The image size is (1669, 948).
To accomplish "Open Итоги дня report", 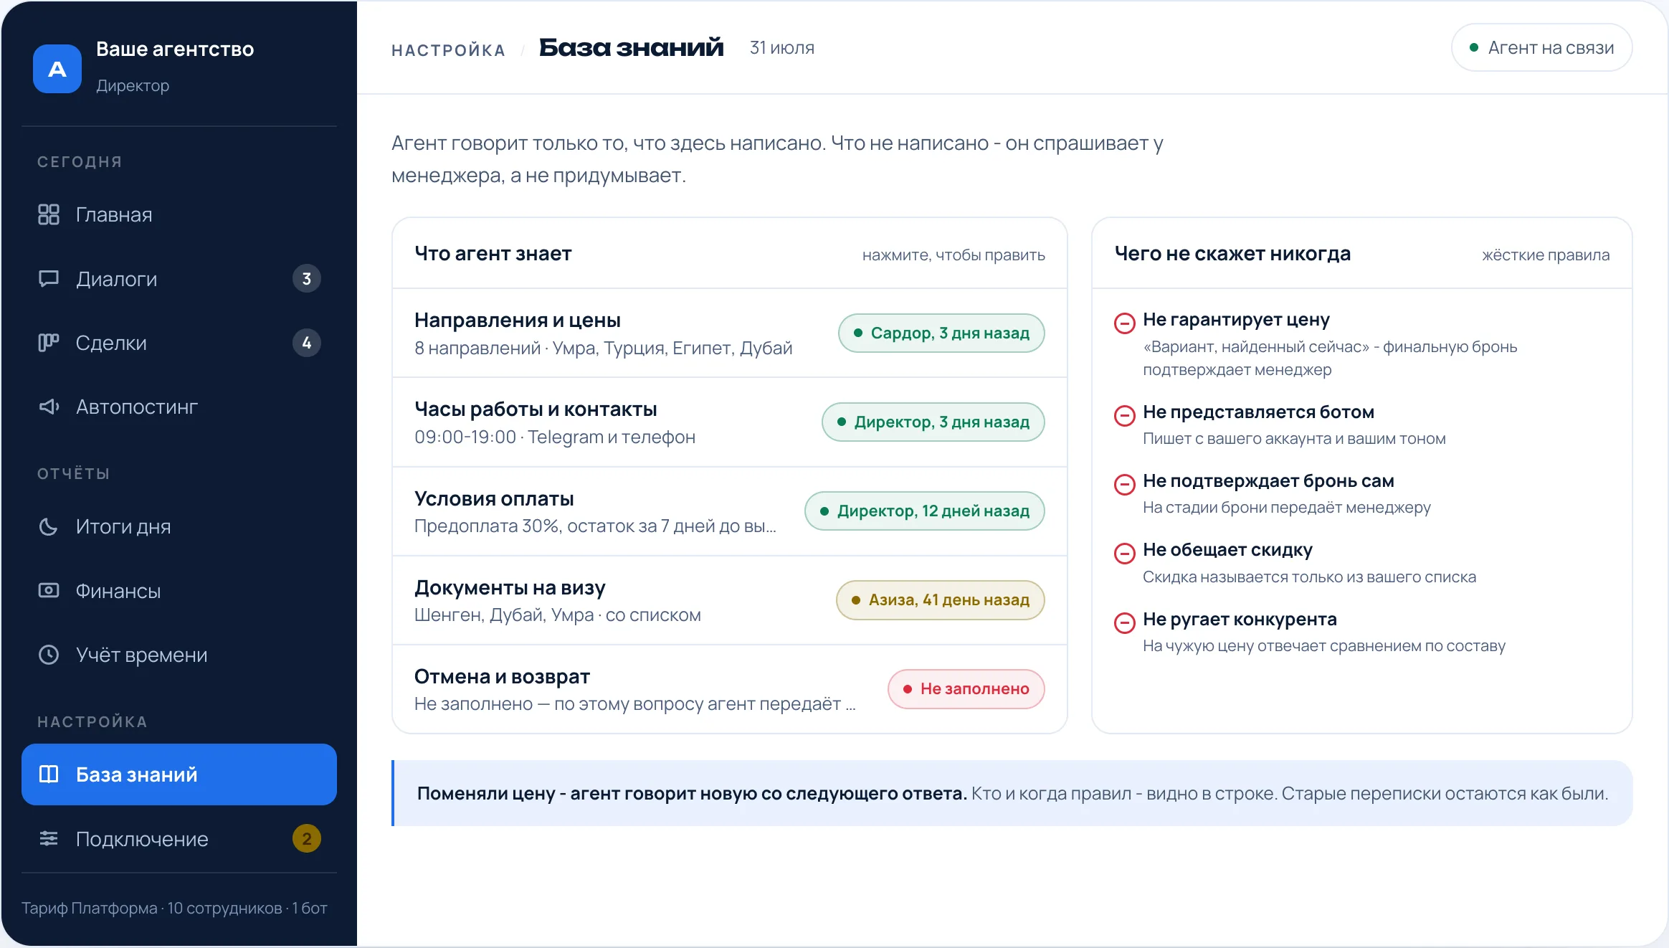I will [x=179, y=526].
